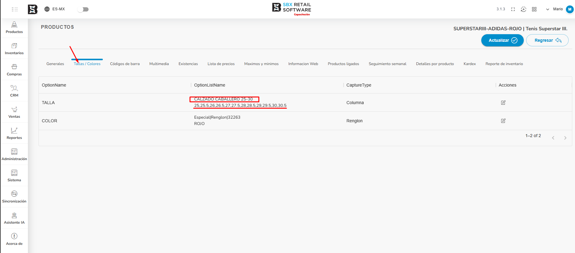Toggle the dark mode switch in header
575x253 pixels.
(x=83, y=9)
